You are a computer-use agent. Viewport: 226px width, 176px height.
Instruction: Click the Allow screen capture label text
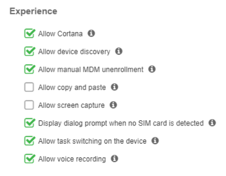(x=71, y=106)
